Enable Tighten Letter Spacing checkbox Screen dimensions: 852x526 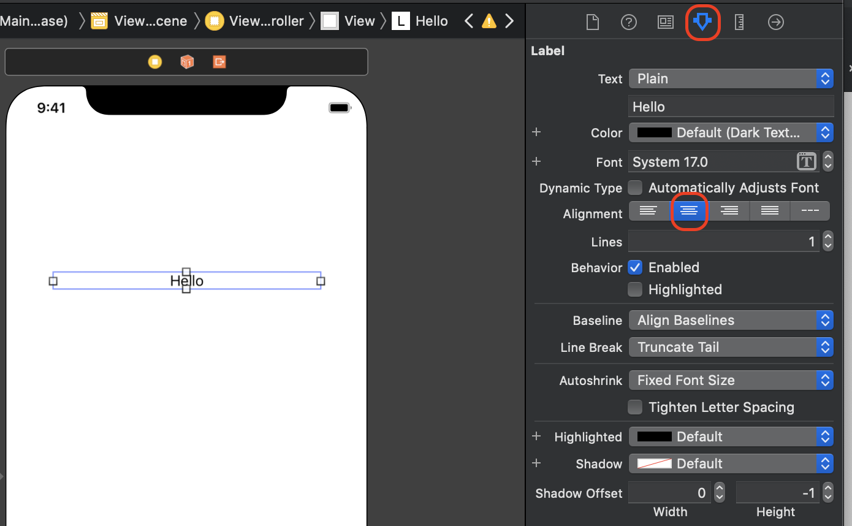(x=636, y=407)
